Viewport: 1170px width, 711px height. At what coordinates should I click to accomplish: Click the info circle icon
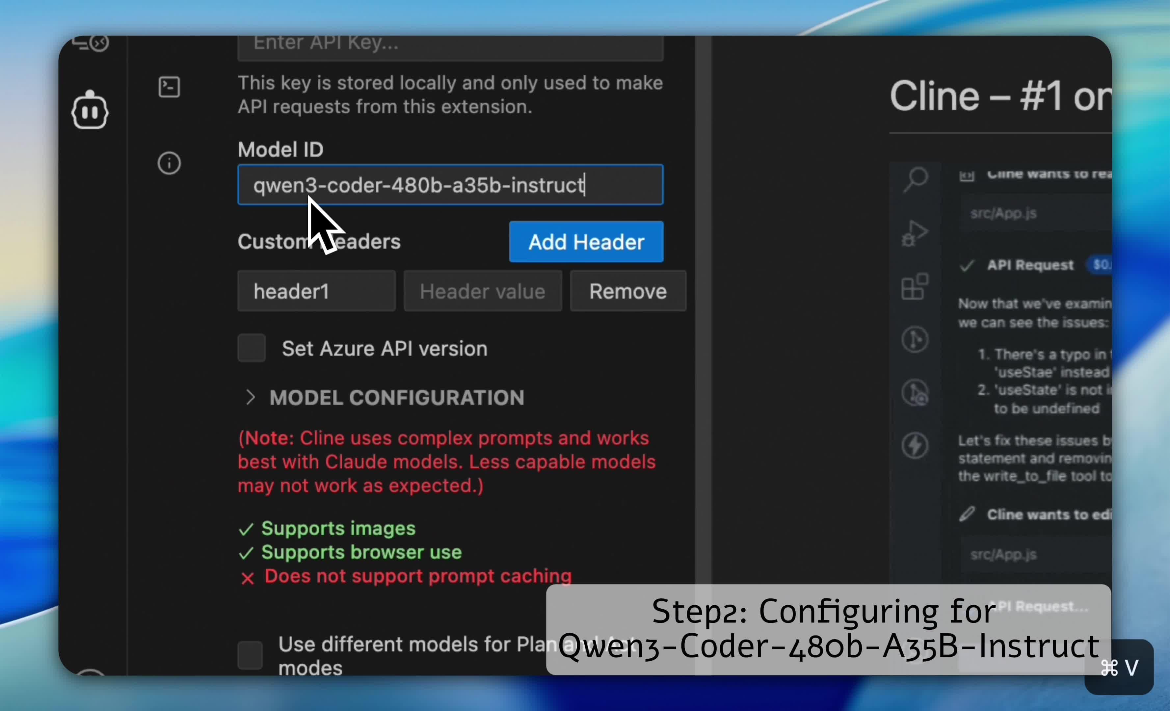pos(169,163)
